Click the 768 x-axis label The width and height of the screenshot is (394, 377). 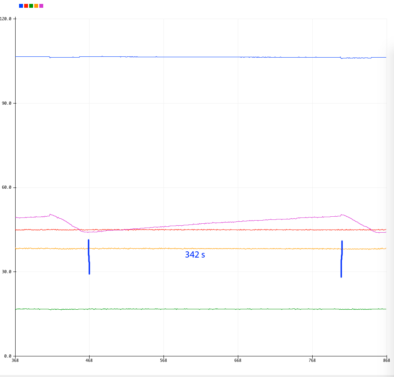click(312, 361)
